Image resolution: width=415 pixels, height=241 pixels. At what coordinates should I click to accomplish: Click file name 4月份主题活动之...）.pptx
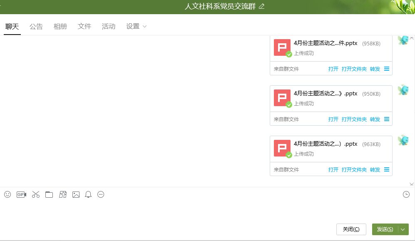(x=326, y=144)
